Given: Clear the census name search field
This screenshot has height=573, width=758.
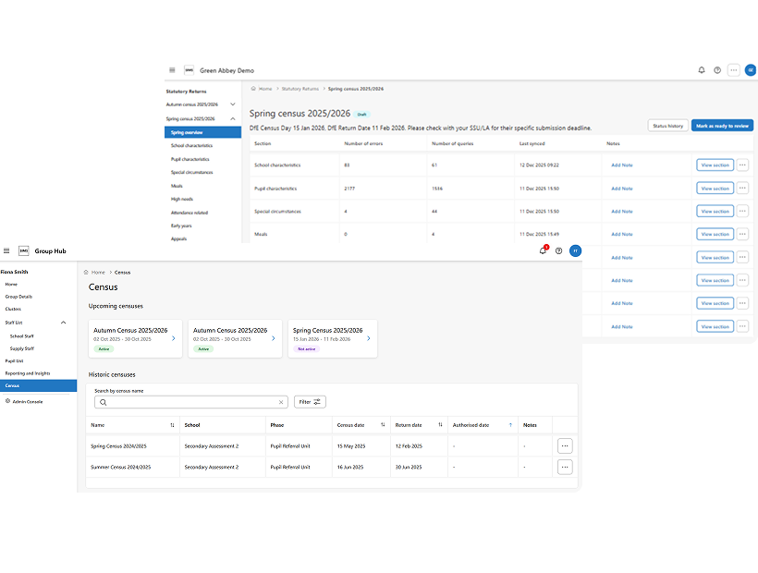Looking at the screenshot, I should 281,402.
